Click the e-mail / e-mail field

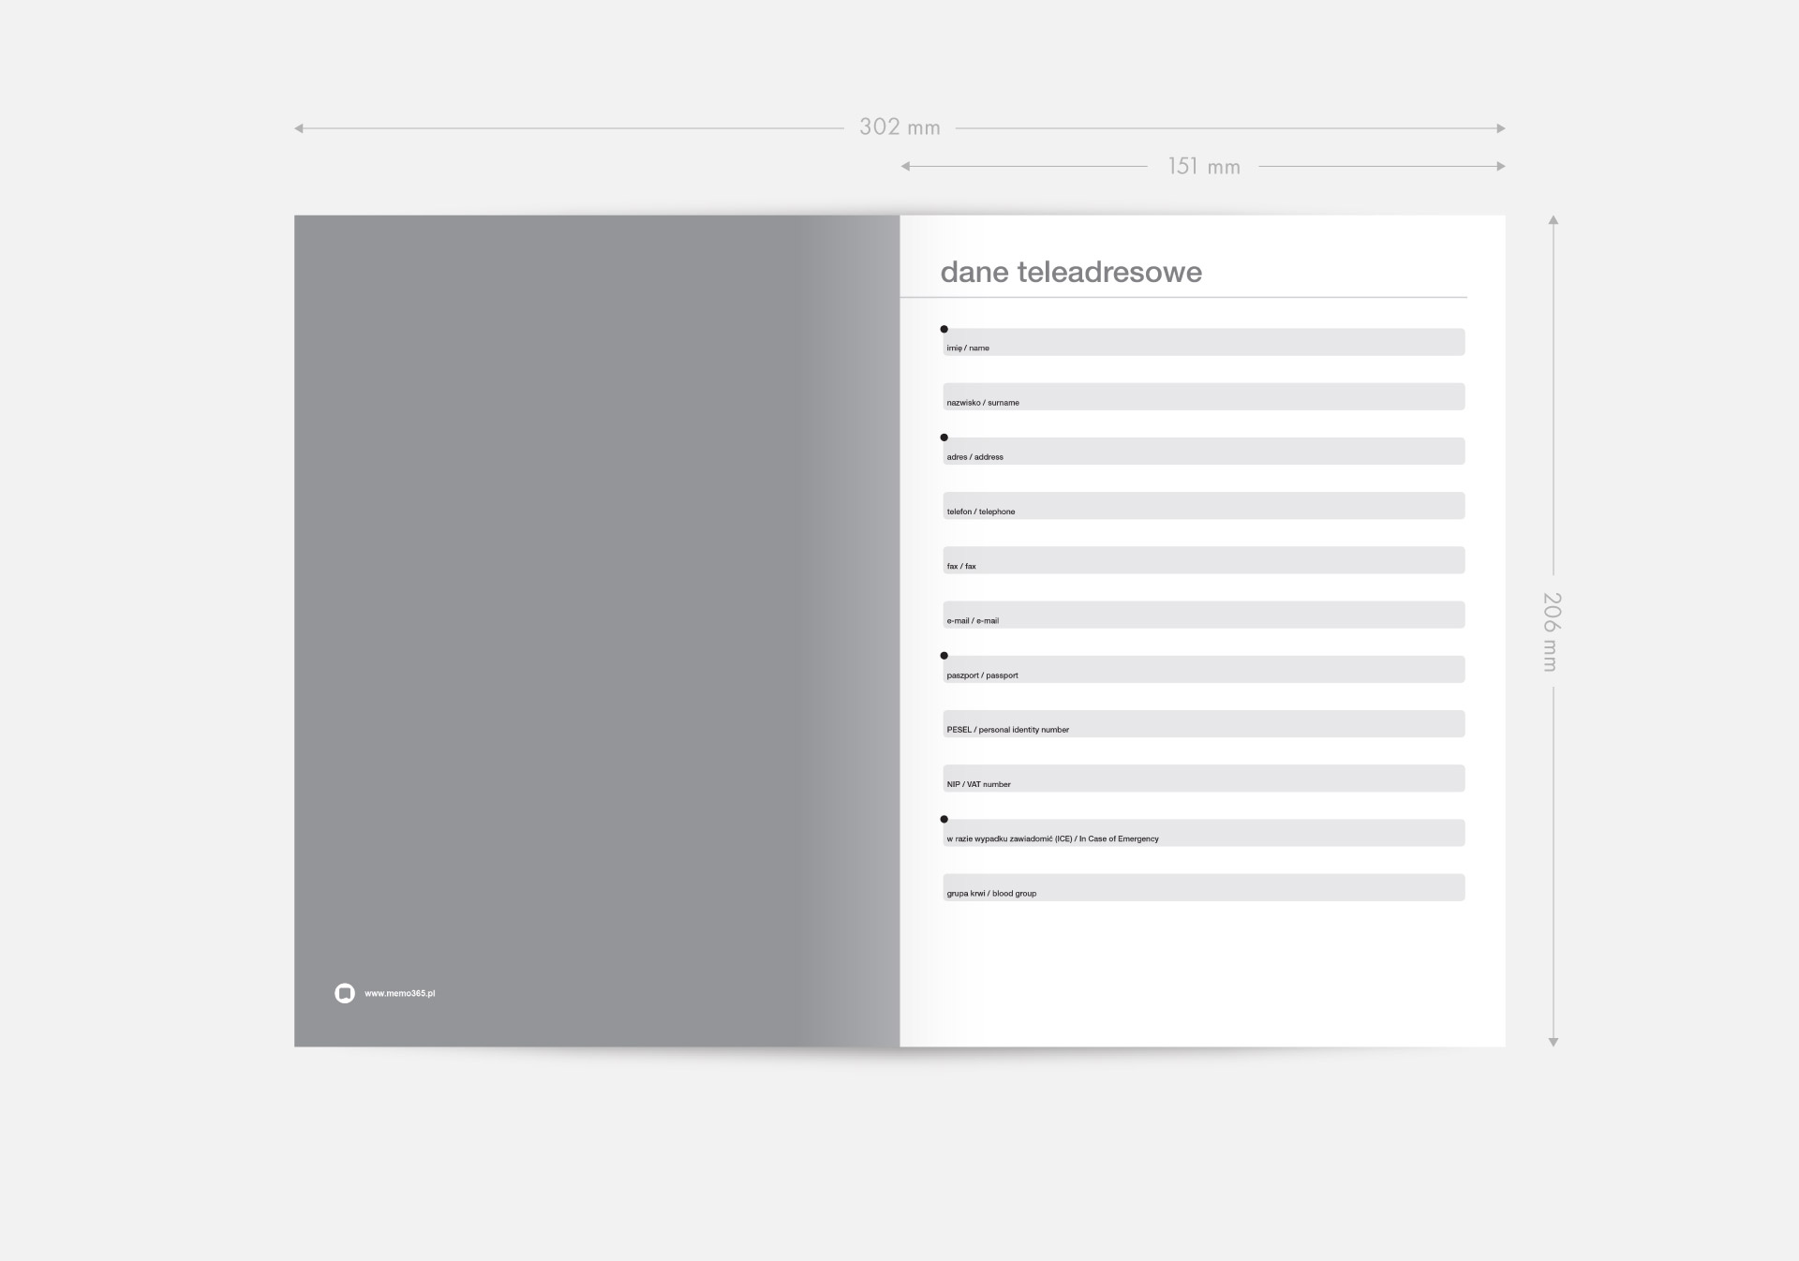1204,615
